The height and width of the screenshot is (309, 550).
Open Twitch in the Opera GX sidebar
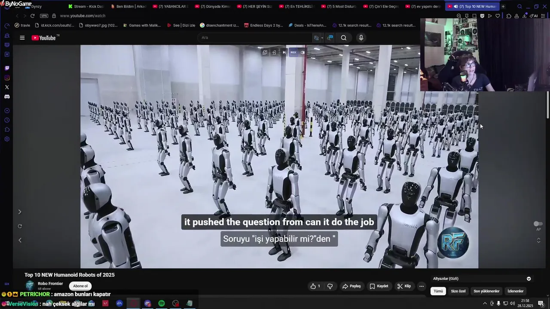tap(7, 68)
